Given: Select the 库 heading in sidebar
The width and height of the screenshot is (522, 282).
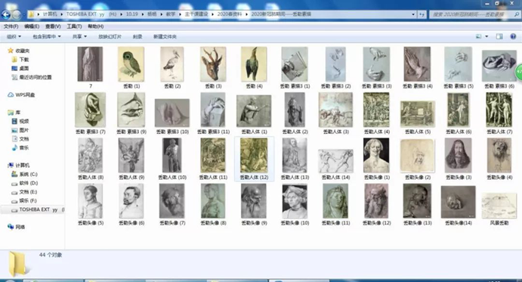Looking at the screenshot, I should pos(14,113).
